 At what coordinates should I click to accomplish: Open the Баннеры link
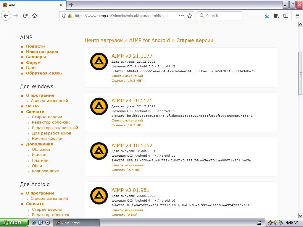pyautogui.click(x=36, y=57)
